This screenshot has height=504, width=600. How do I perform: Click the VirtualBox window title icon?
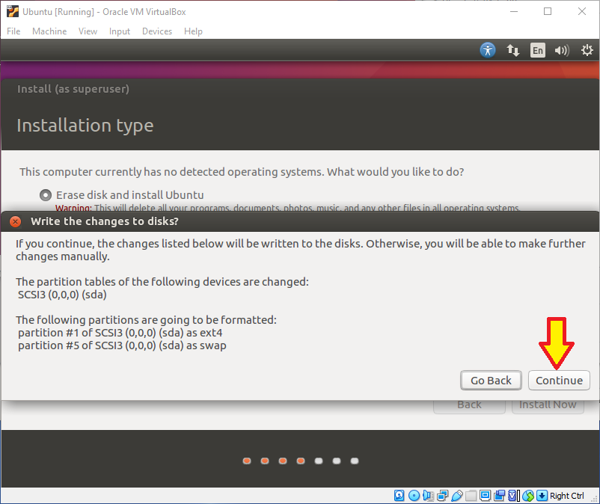[x=12, y=11]
